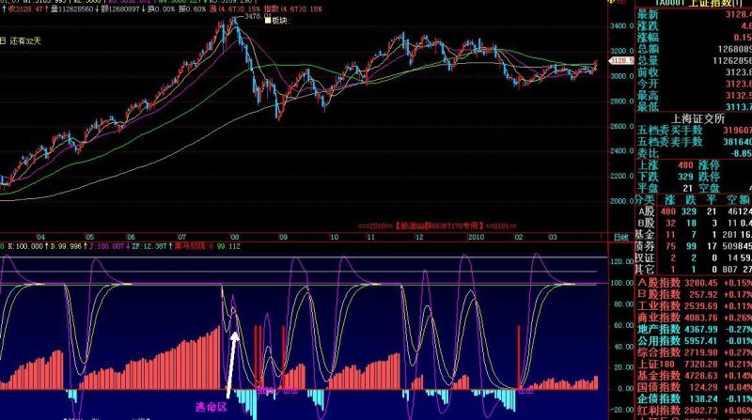Click the 08 month label on the time axis
Viewport: 752px width, 420px height.
click(234, 238)
